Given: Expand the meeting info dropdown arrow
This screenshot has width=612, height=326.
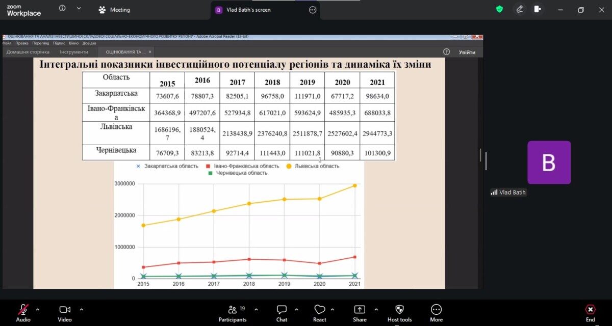Looking at the screenshot, I should point(79,9).
